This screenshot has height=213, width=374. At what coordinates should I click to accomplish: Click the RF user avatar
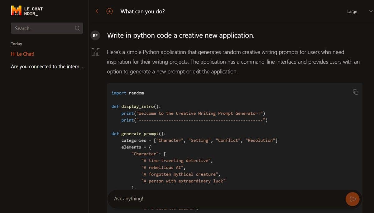(x=95, y=36)
